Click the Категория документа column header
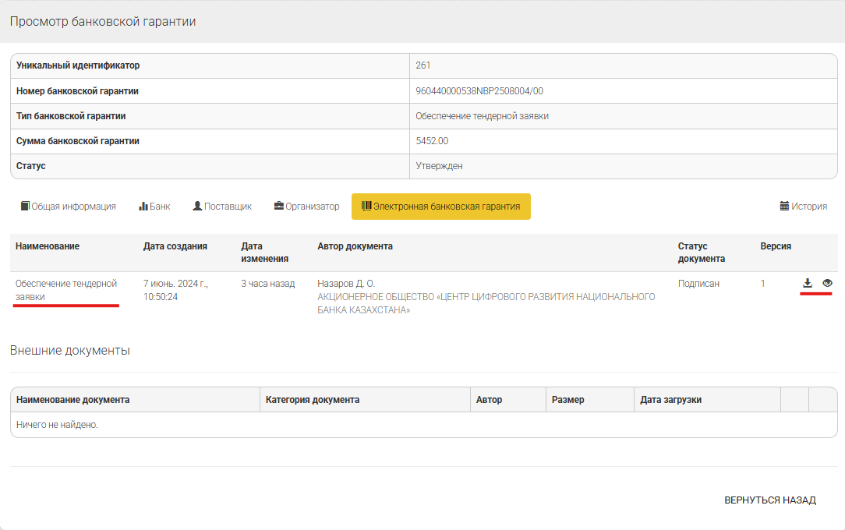Screen dimensions: 845x530 313,400
